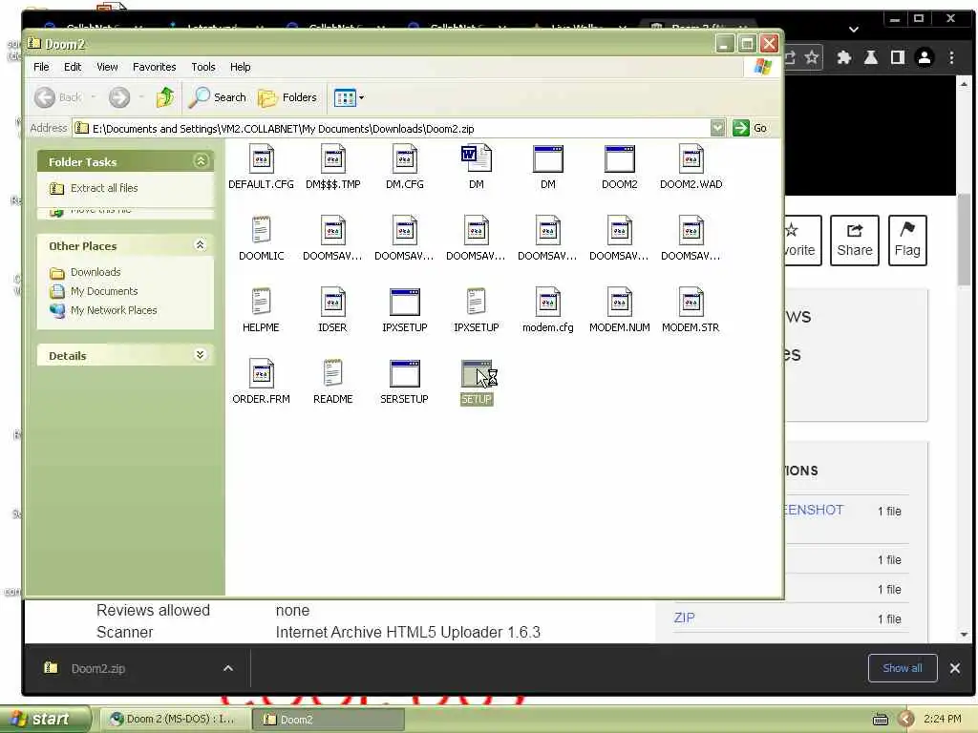Viewport: 978px width, 733px height.
Task: Open the View menu
Action: click(107, 67)
